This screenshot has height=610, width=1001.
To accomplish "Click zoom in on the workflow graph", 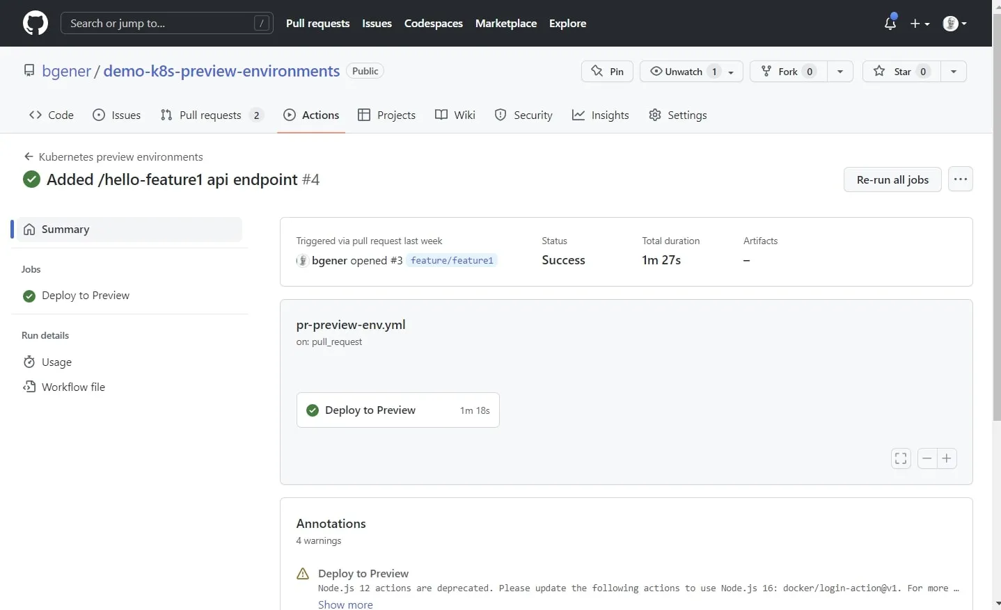I will (x=946, y=458).
